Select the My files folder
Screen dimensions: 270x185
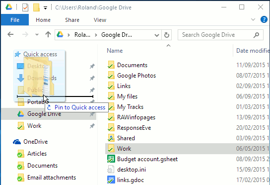[x=127, y=96]
